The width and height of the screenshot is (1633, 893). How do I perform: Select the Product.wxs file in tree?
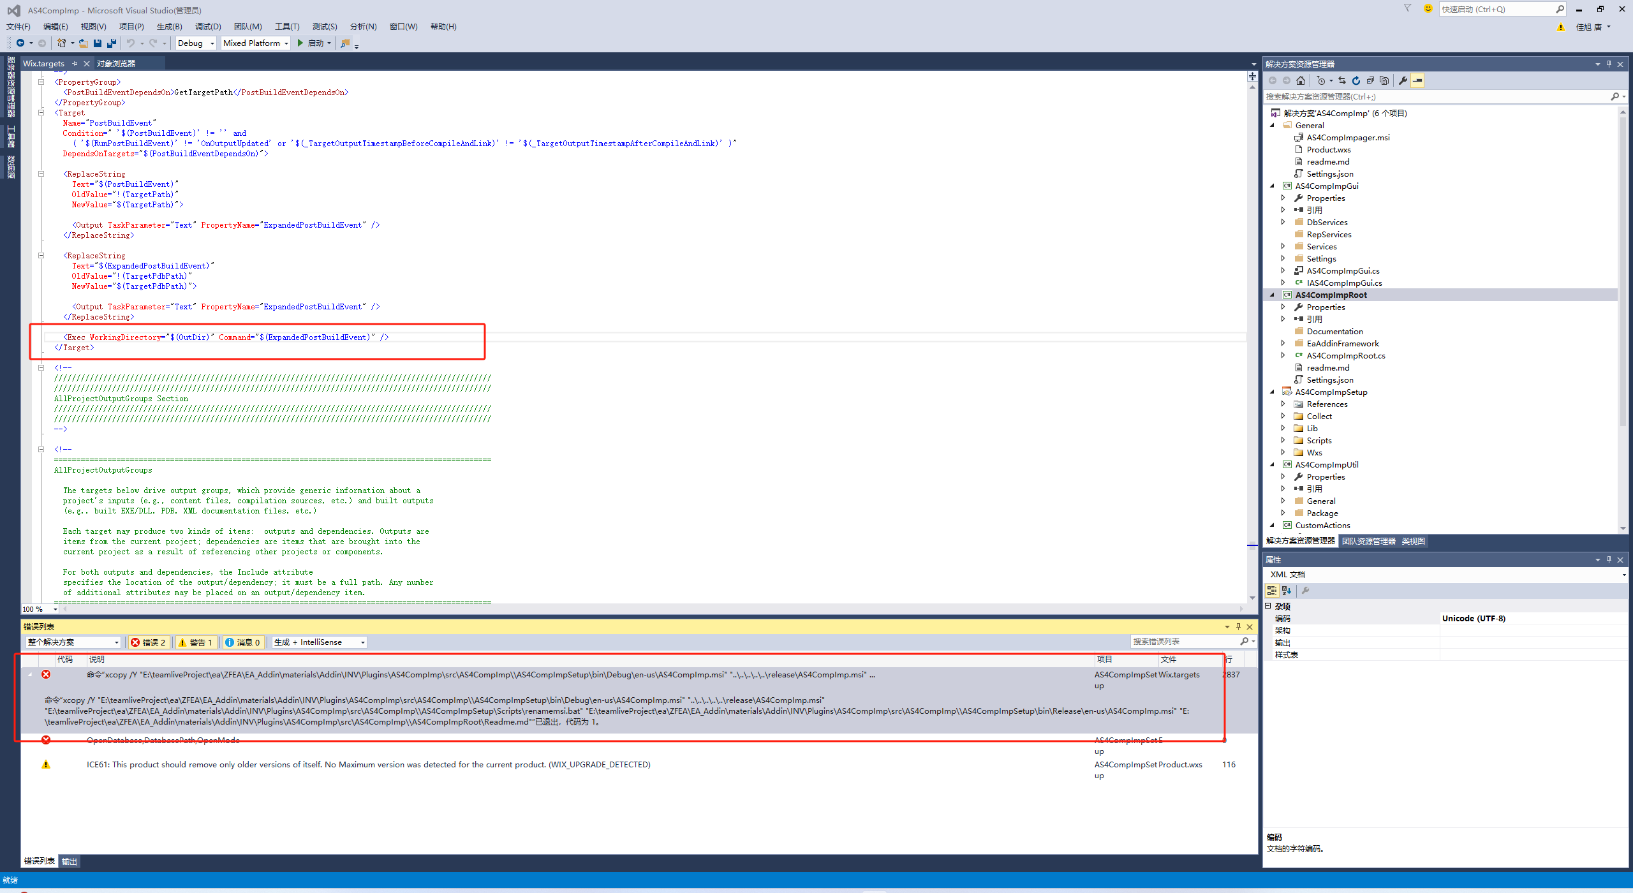click(x=1328, y=150)
